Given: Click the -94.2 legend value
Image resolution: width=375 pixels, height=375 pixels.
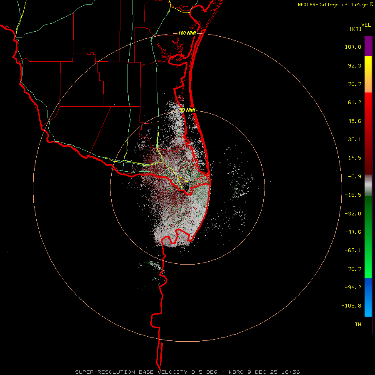Looking at the screenshot, I should (x=353, y=287).
